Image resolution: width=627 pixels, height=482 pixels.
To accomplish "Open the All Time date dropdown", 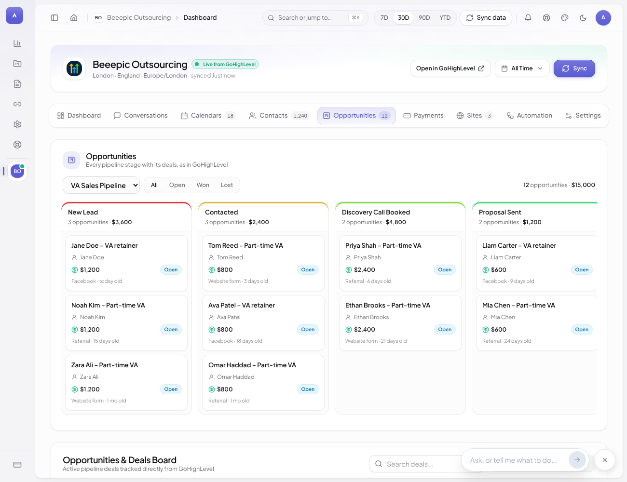I will 522,68.
